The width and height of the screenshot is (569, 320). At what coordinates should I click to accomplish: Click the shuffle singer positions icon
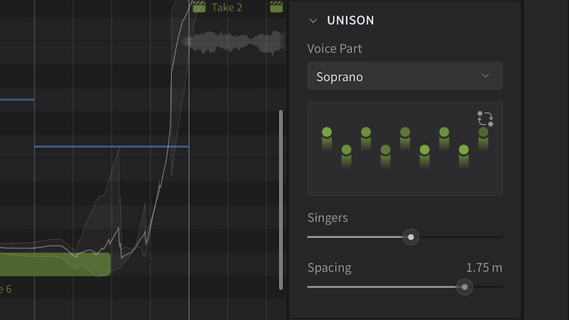(x=485, y=119)
